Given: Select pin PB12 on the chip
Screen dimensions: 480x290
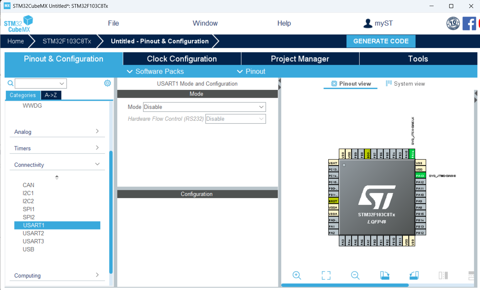Looking at the screenshot, I should pyautogui.click(x=420, y=233).
